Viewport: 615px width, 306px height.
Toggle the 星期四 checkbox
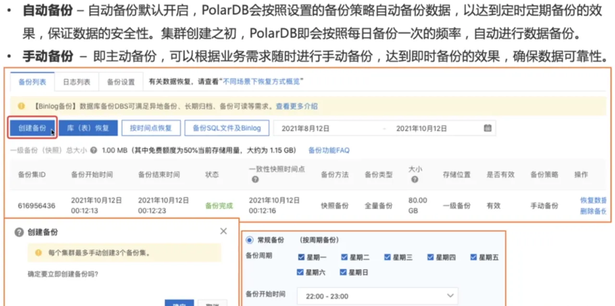(x=430, y=257)
